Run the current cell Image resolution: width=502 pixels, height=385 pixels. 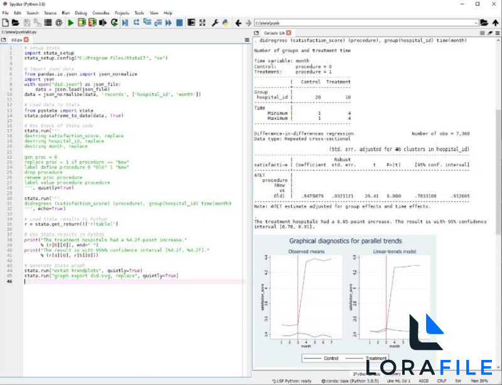(82, 23)
